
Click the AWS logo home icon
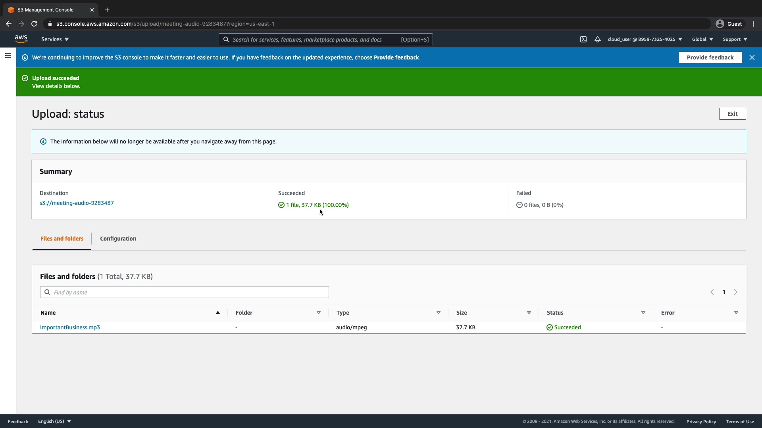(x=21, y=39)
